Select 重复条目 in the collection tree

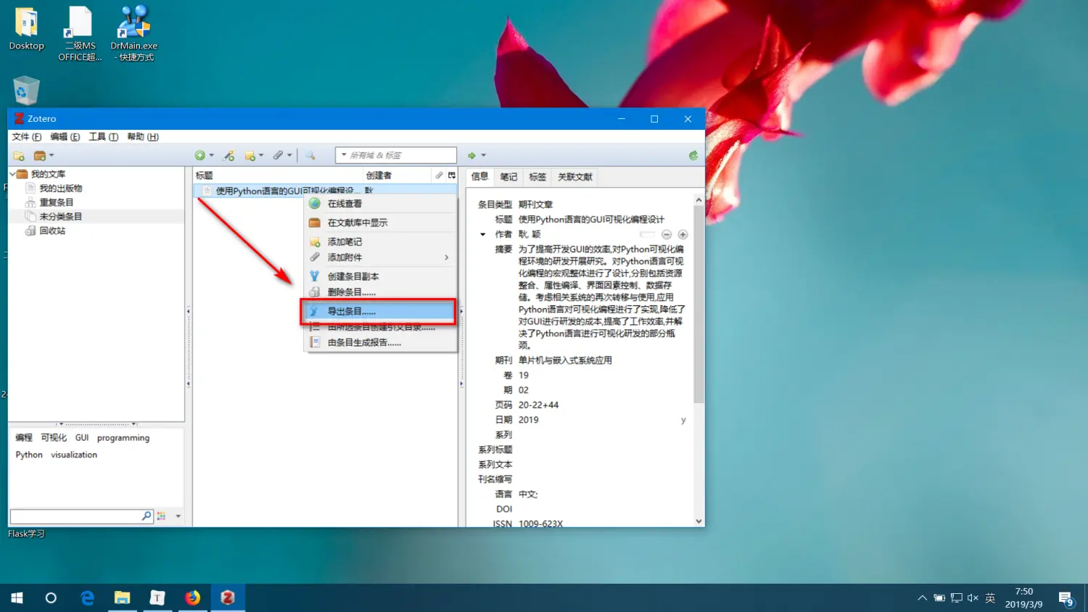pyautogui.click(x=56, y=202)
